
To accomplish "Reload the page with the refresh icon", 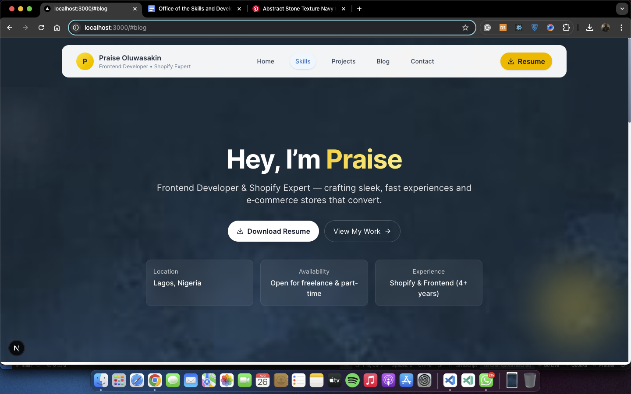I will (41, 28).
